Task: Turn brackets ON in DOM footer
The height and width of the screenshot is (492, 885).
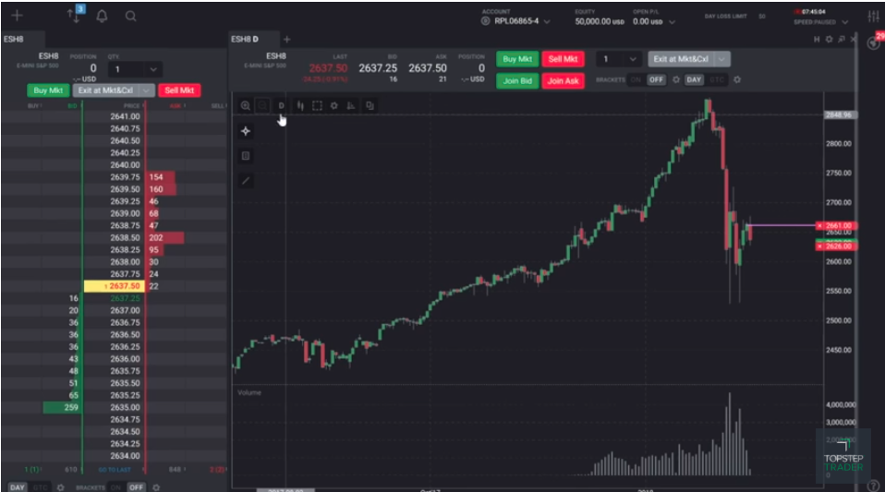Action: tap(115, 486)
